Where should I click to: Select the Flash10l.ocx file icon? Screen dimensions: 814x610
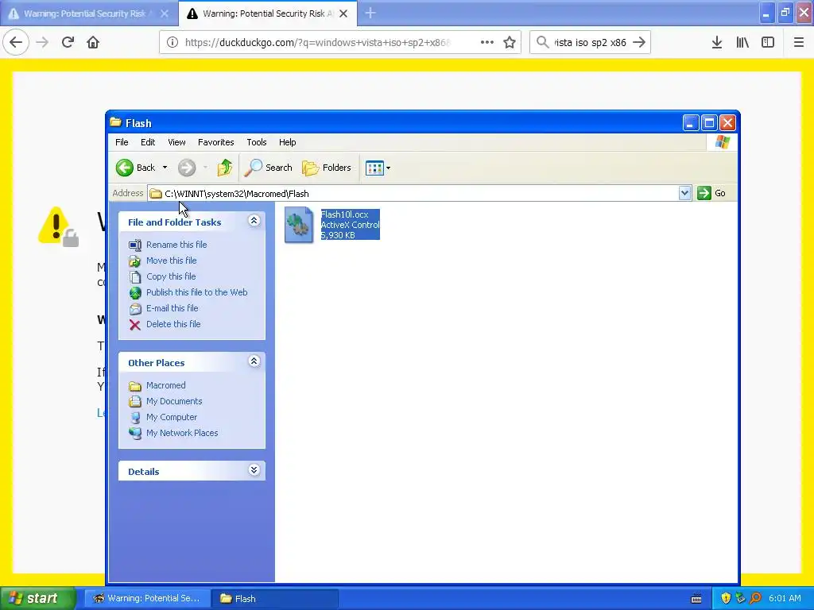point(299,225)
